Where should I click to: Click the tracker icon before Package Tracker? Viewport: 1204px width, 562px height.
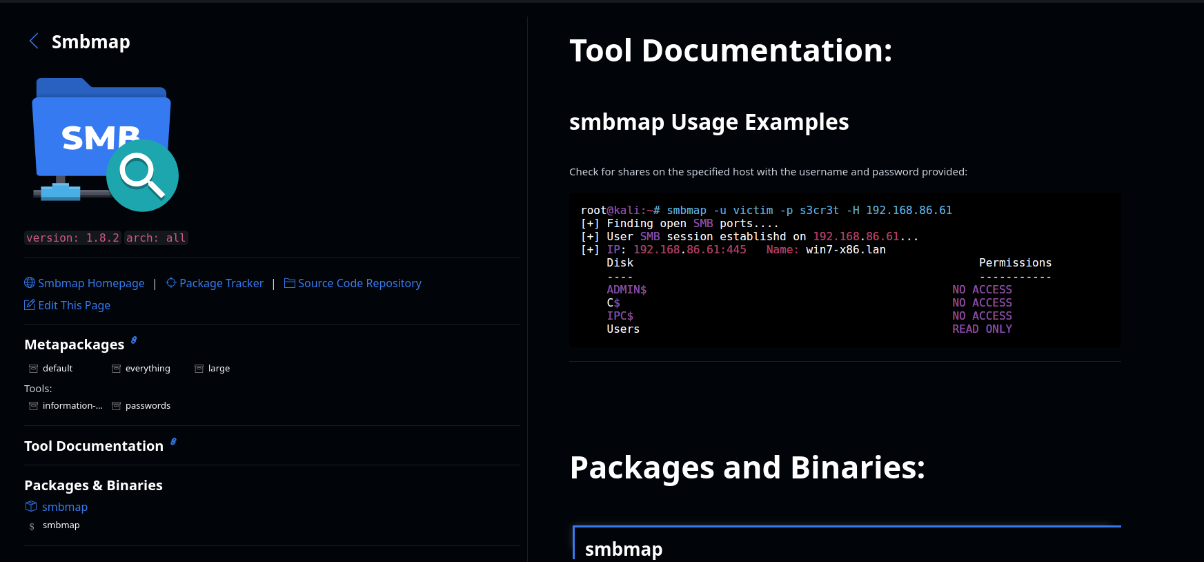tap(171, 282)
